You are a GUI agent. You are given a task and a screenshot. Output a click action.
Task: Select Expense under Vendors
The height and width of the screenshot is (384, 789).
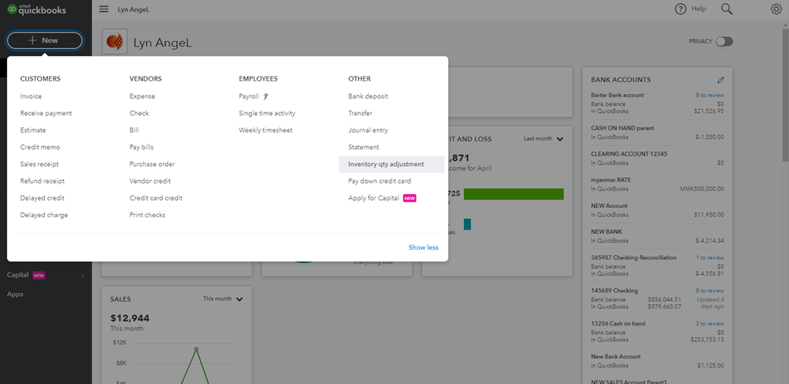142,96
